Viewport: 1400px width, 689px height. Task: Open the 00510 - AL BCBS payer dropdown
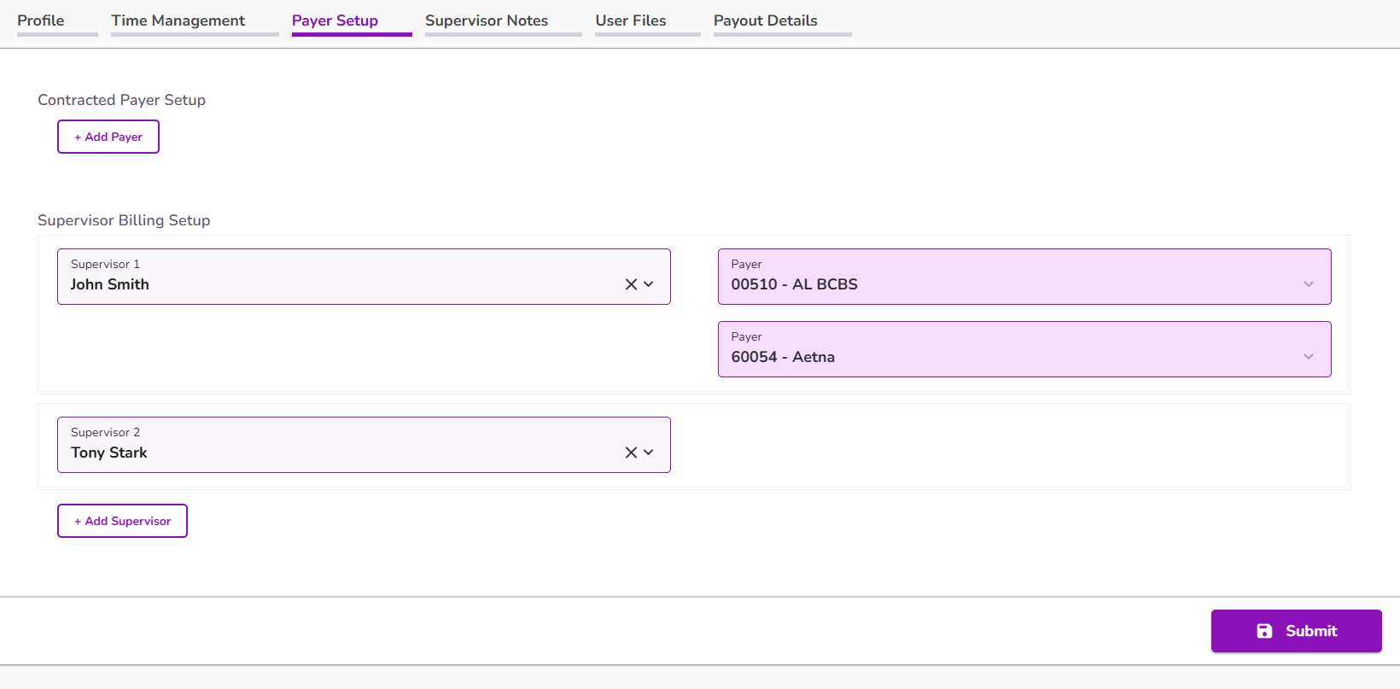click(1024, 277)
